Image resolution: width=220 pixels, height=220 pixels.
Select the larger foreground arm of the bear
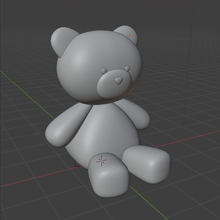click(67, 126)
